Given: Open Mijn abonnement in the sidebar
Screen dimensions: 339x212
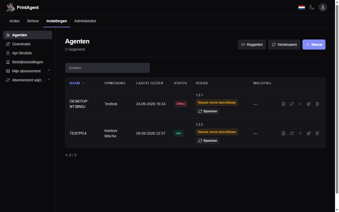Looking at the screenshot, I should pos(28,71).
